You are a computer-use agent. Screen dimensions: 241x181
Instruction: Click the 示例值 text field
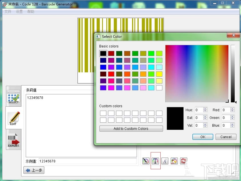pyautogui.click(x=87, y=161)
